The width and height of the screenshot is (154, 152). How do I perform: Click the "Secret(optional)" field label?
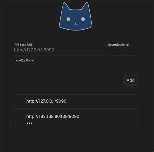pyautogui.click(x=119, y=44)
